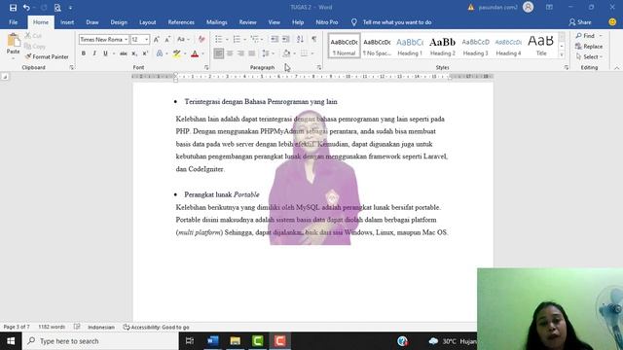Open the Font dialog launcher
This screenshot has width=623, height=350.
tap(206, 67)
